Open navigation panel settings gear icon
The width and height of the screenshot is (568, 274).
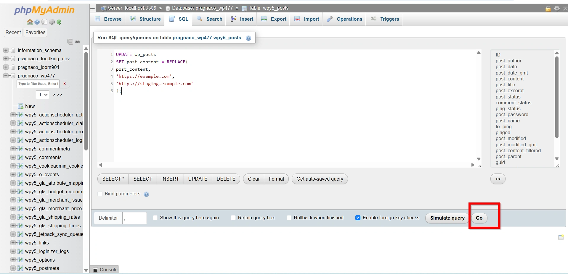click(x=52, y=22)
